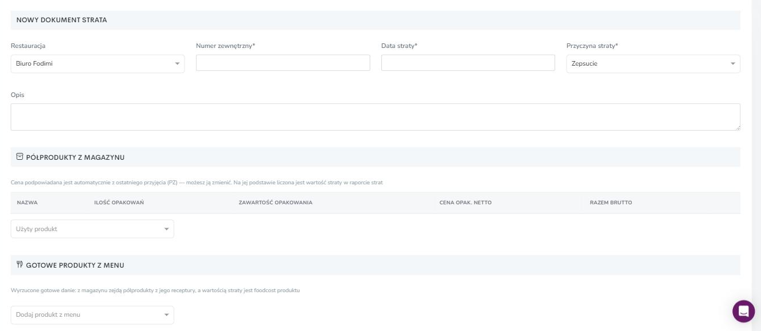Open the chat support widget
This screenshot has height=331, width=761.
(743, 311)
